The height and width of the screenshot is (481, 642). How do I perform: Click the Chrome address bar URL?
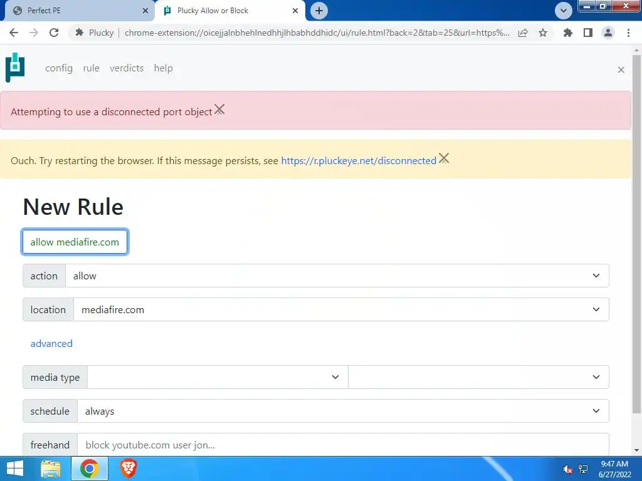click(317, 33)
